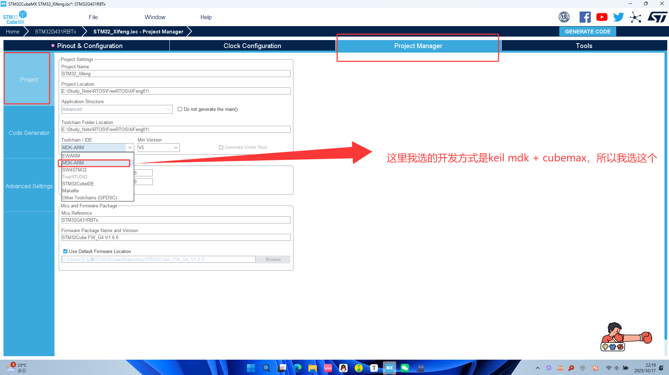Viewport: 669px width, 375px height.
Task: Select the Advanced Settings side section
Action: point(29,186)
